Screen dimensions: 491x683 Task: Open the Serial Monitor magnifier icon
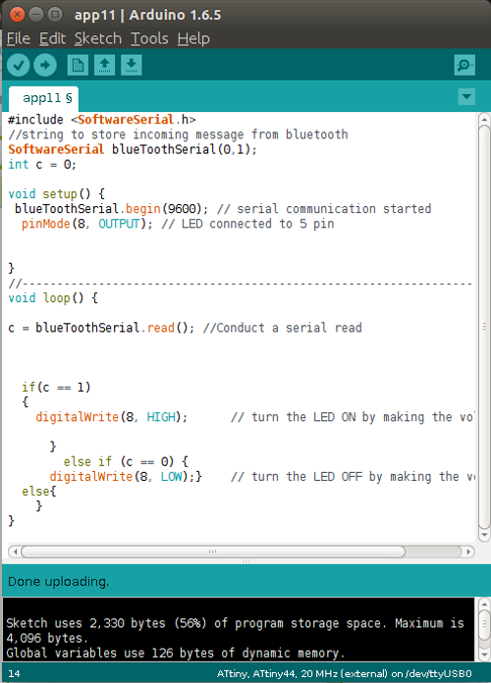click(464, 66)
